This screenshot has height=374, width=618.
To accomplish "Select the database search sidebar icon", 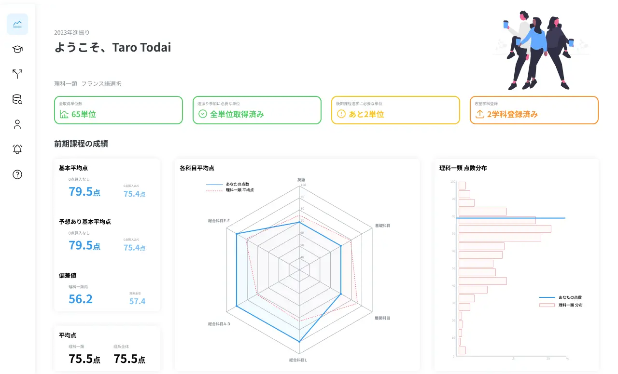I will pos(17,99).
